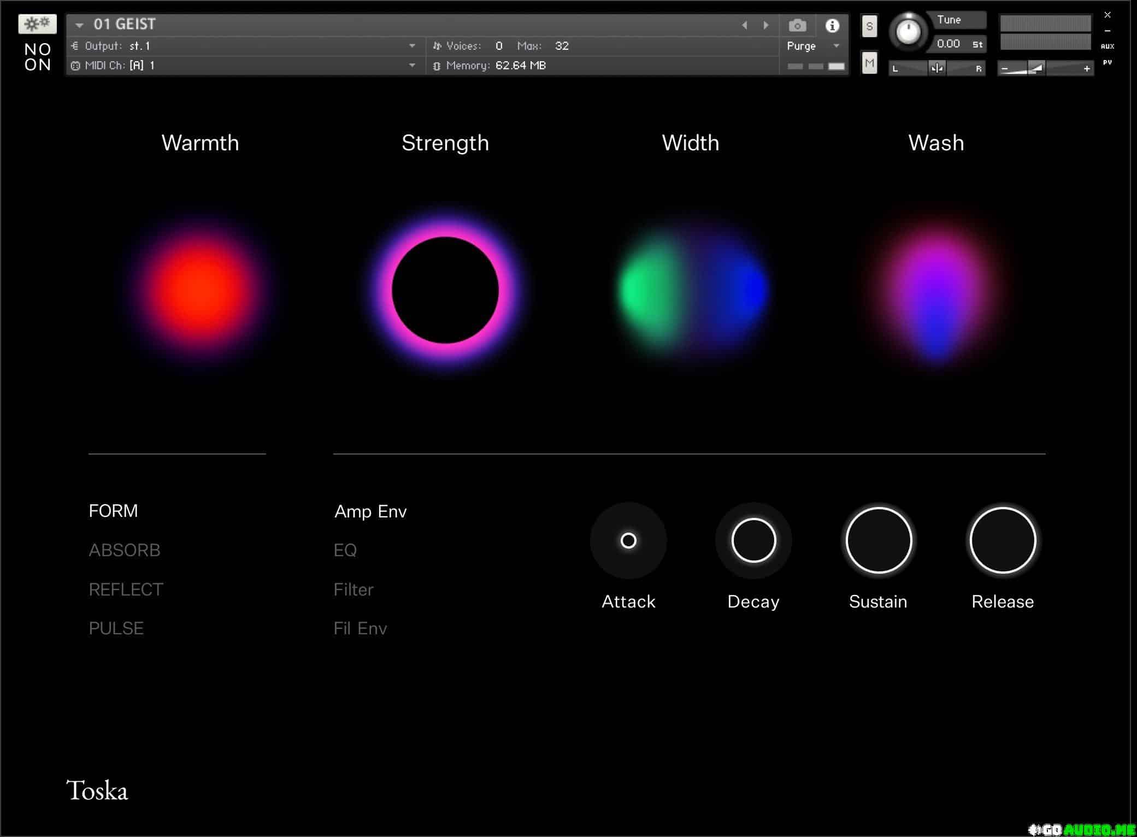
Task: Click the Attack label
Action: 628,602
